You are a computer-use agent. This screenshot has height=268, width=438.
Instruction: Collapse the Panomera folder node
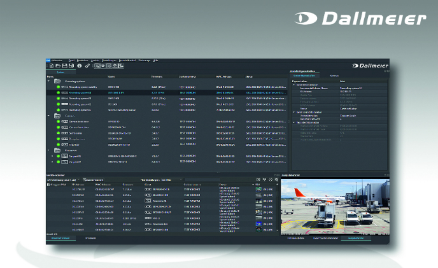(48, 150)
